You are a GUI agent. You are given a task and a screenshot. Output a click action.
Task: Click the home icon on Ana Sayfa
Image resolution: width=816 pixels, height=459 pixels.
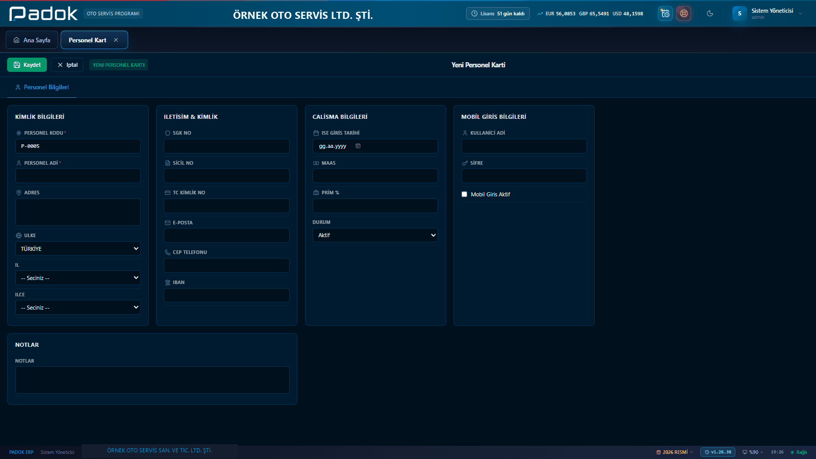(x=16, y=40)
